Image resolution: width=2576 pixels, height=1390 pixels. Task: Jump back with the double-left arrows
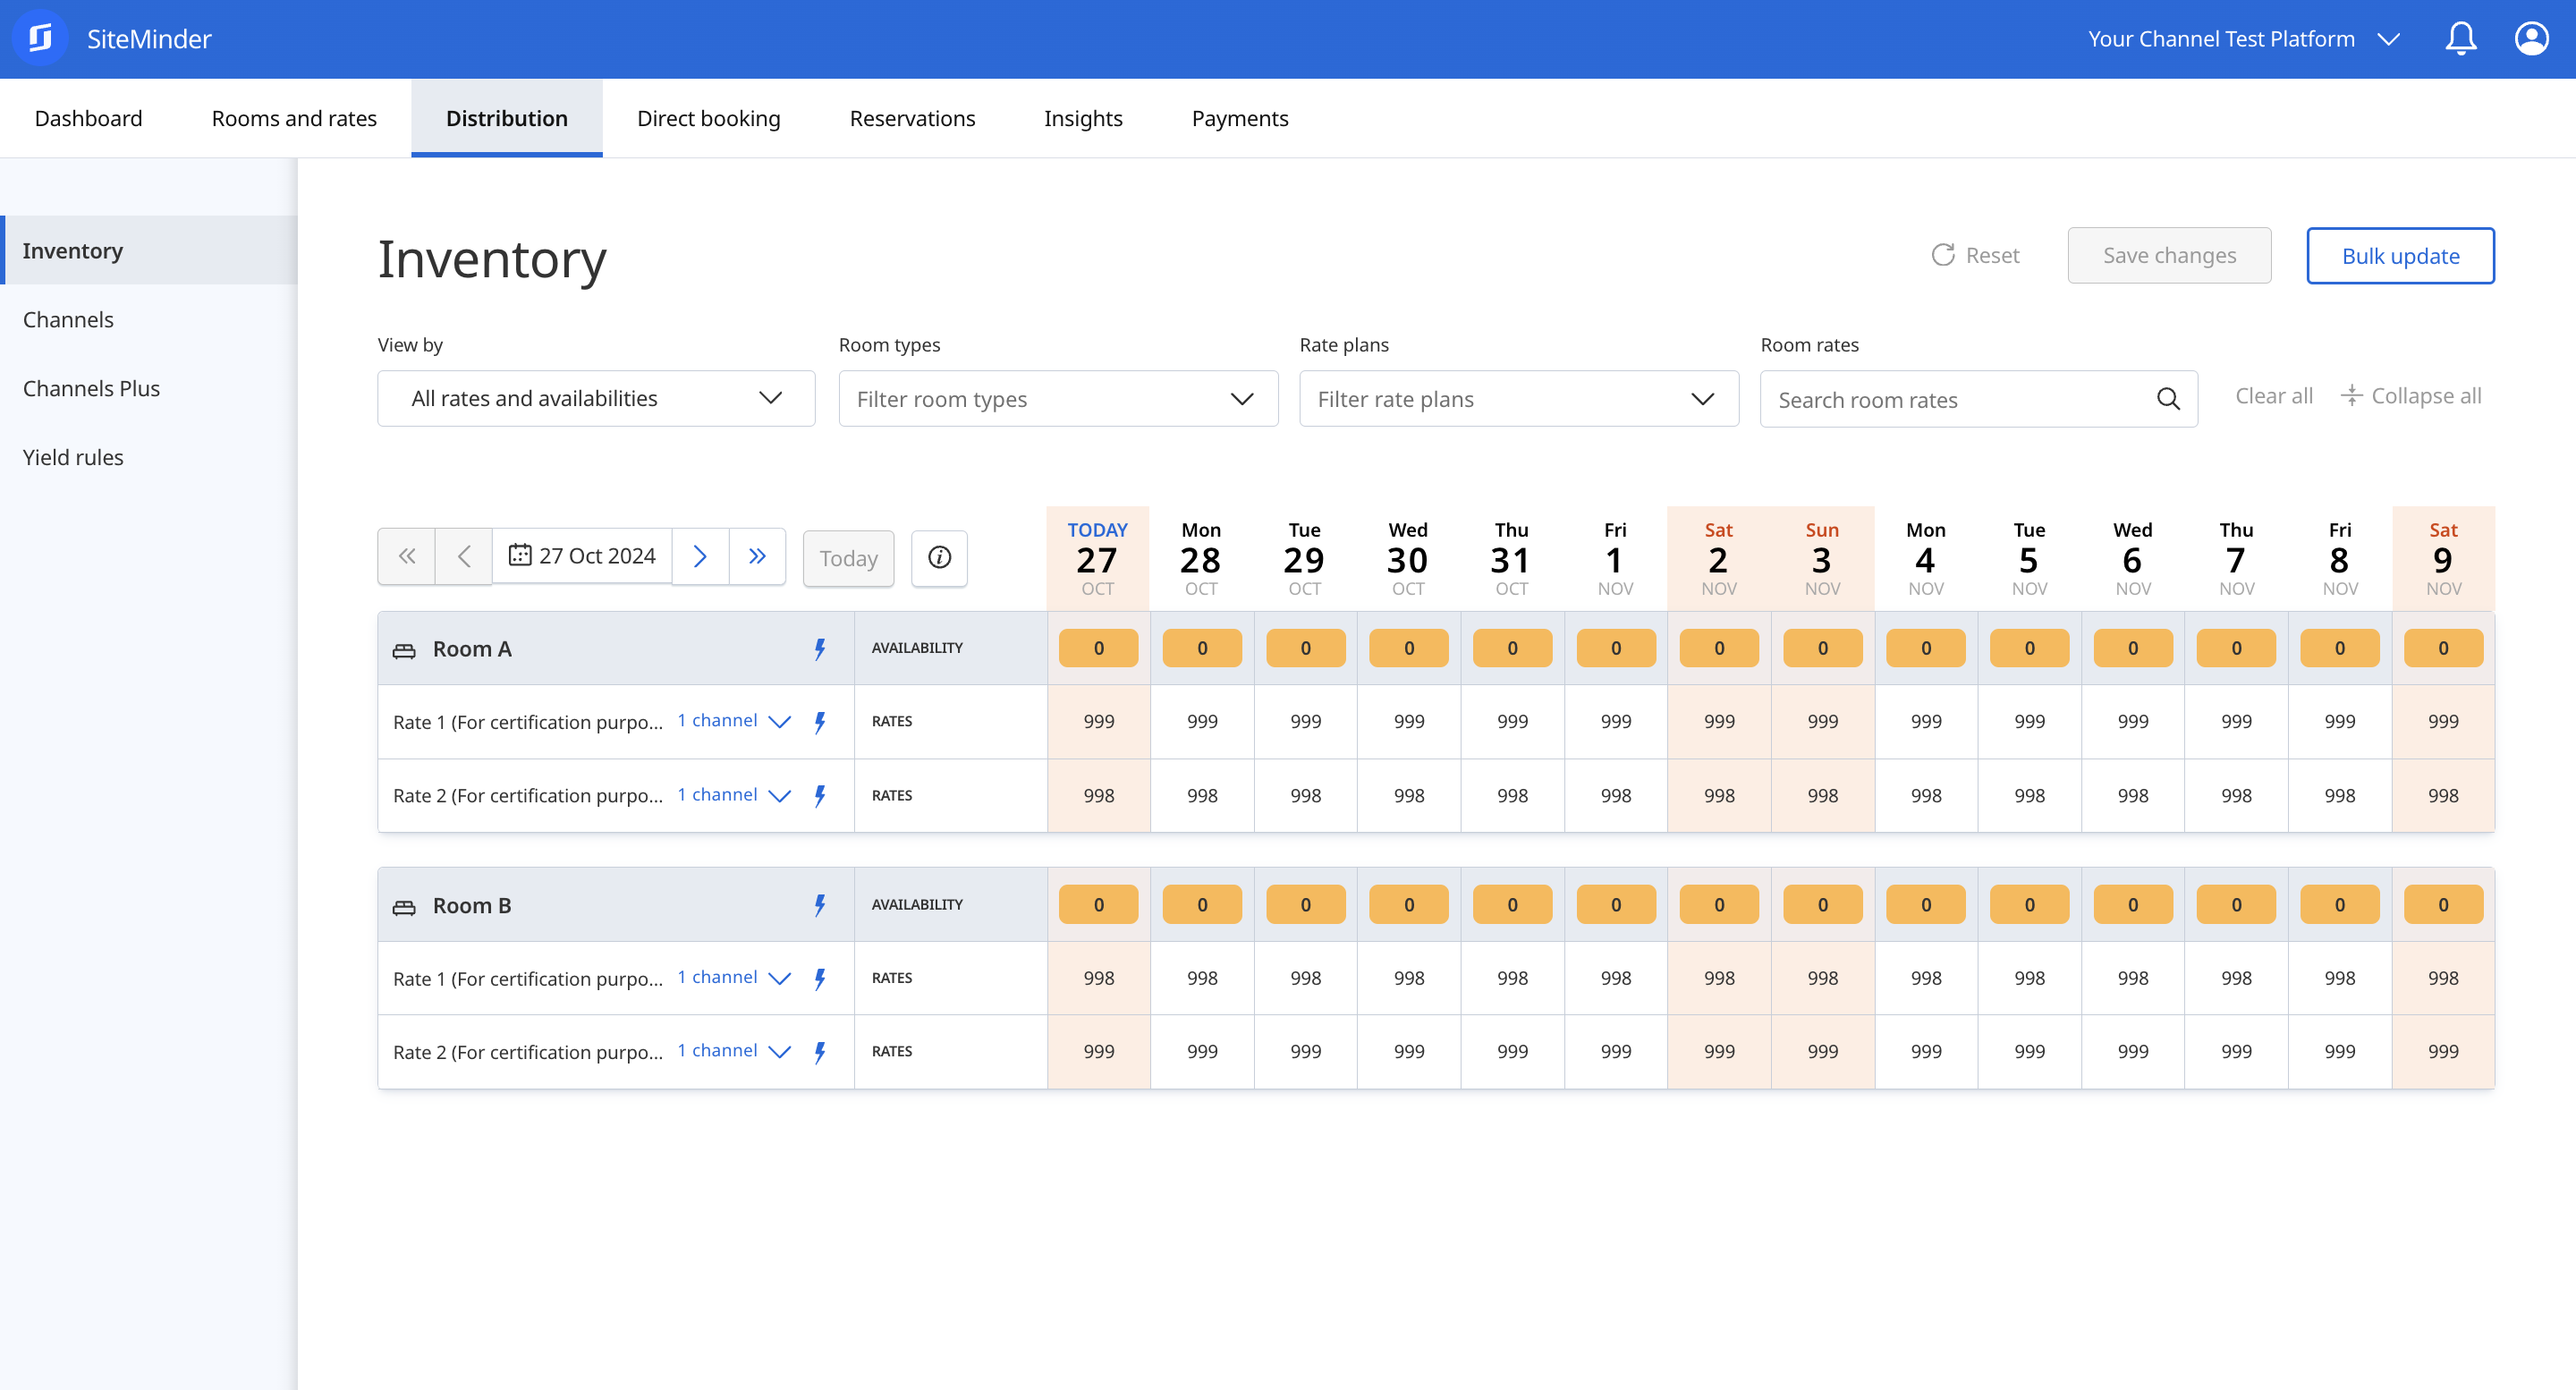coord(406,557)
